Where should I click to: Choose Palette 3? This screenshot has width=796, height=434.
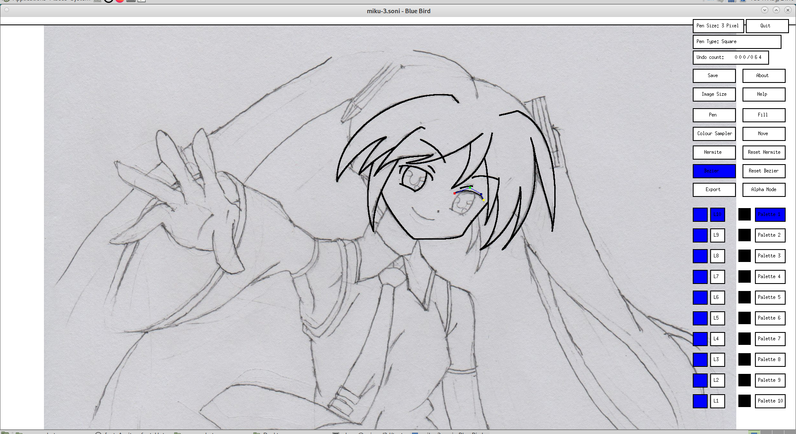[x=770, y=256]
